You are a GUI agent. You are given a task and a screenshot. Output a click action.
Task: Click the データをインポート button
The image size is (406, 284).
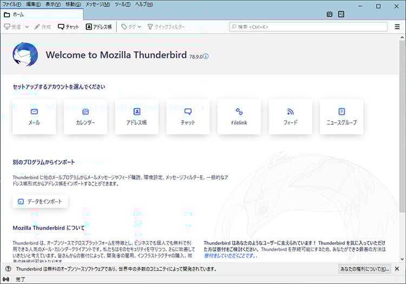coord(40,201)
